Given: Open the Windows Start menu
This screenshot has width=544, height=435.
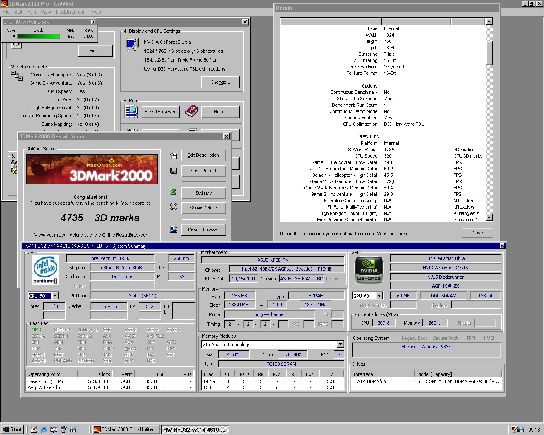Looking at the screenshot, I should coord(12,429).
